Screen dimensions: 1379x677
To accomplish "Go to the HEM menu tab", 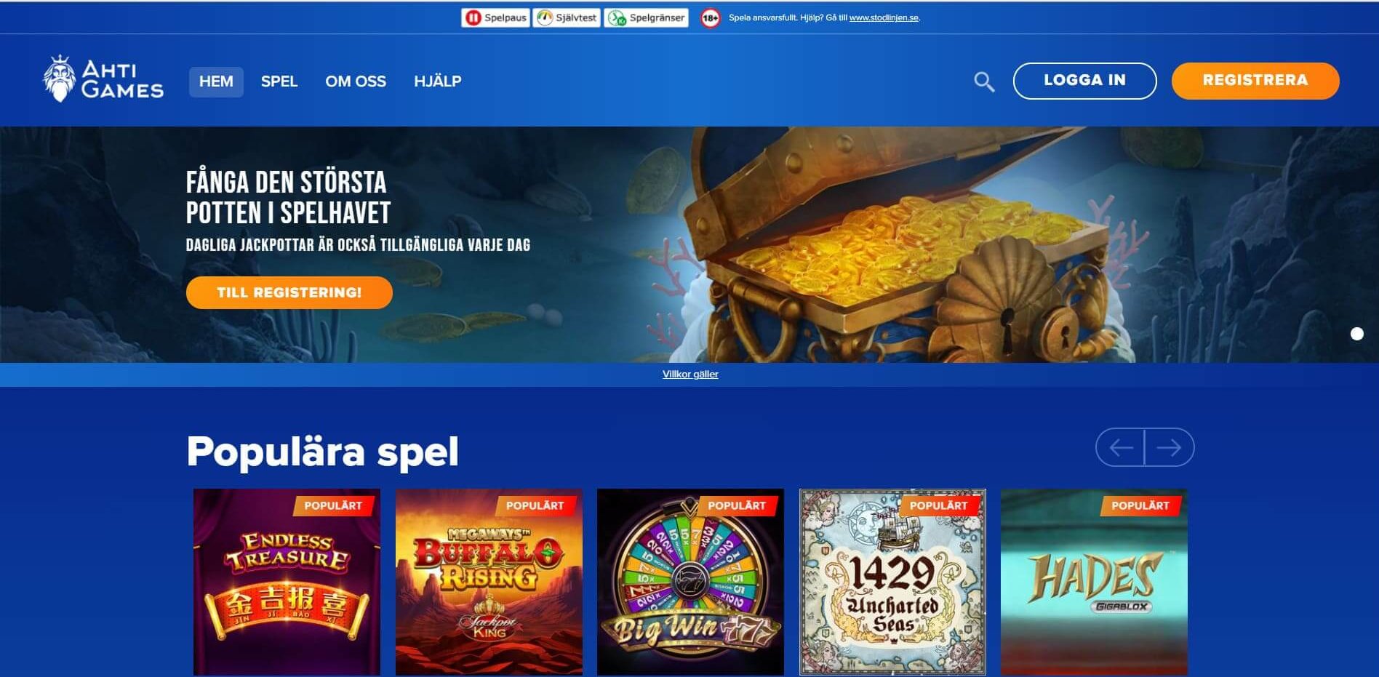I will click(216, 81).
